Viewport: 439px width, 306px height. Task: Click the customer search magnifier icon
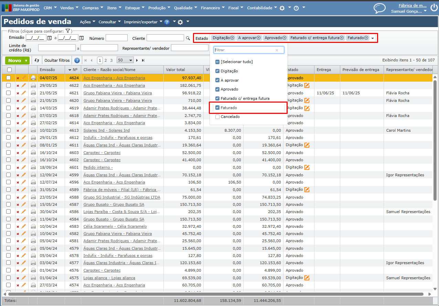pyautogui.click(x=188, y=38)
